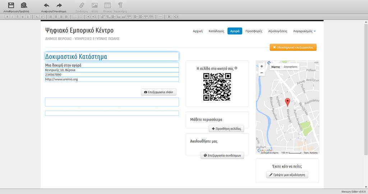Screen dimensions: 368x194
Task: Open the Αξιολογήσεις menu item
Action: (278, 31)
